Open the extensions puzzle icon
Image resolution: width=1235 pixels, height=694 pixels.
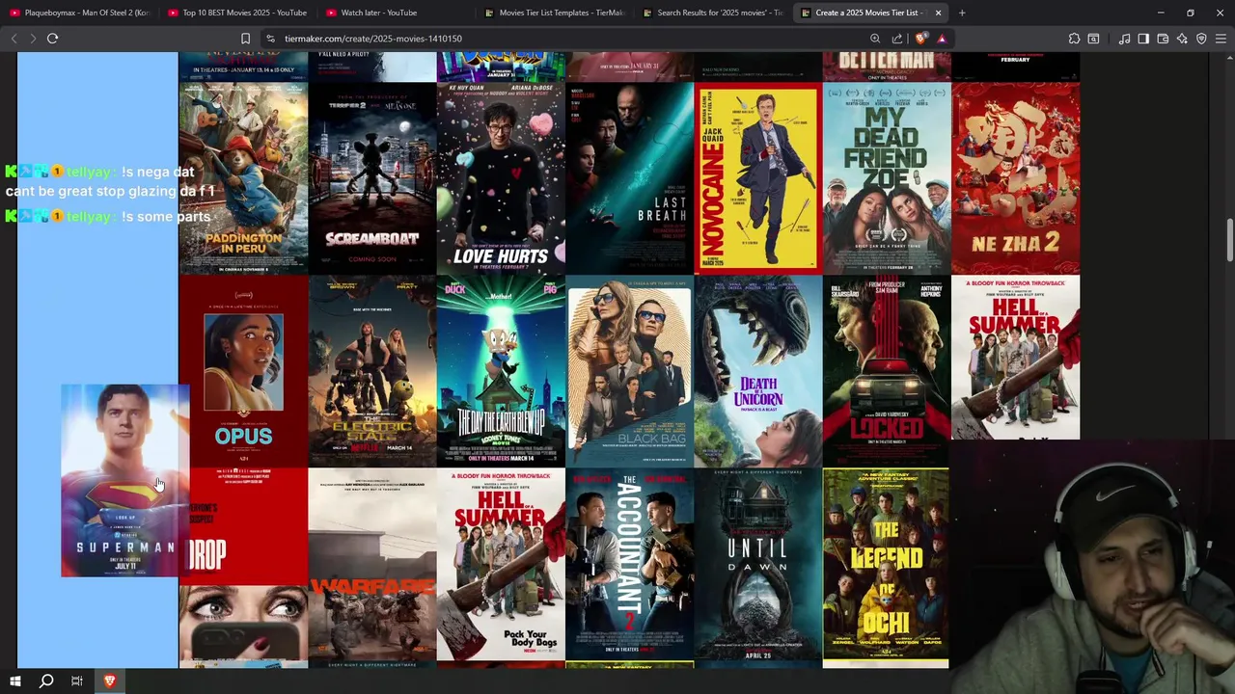pyautogui.click(x=1074, y=39)
